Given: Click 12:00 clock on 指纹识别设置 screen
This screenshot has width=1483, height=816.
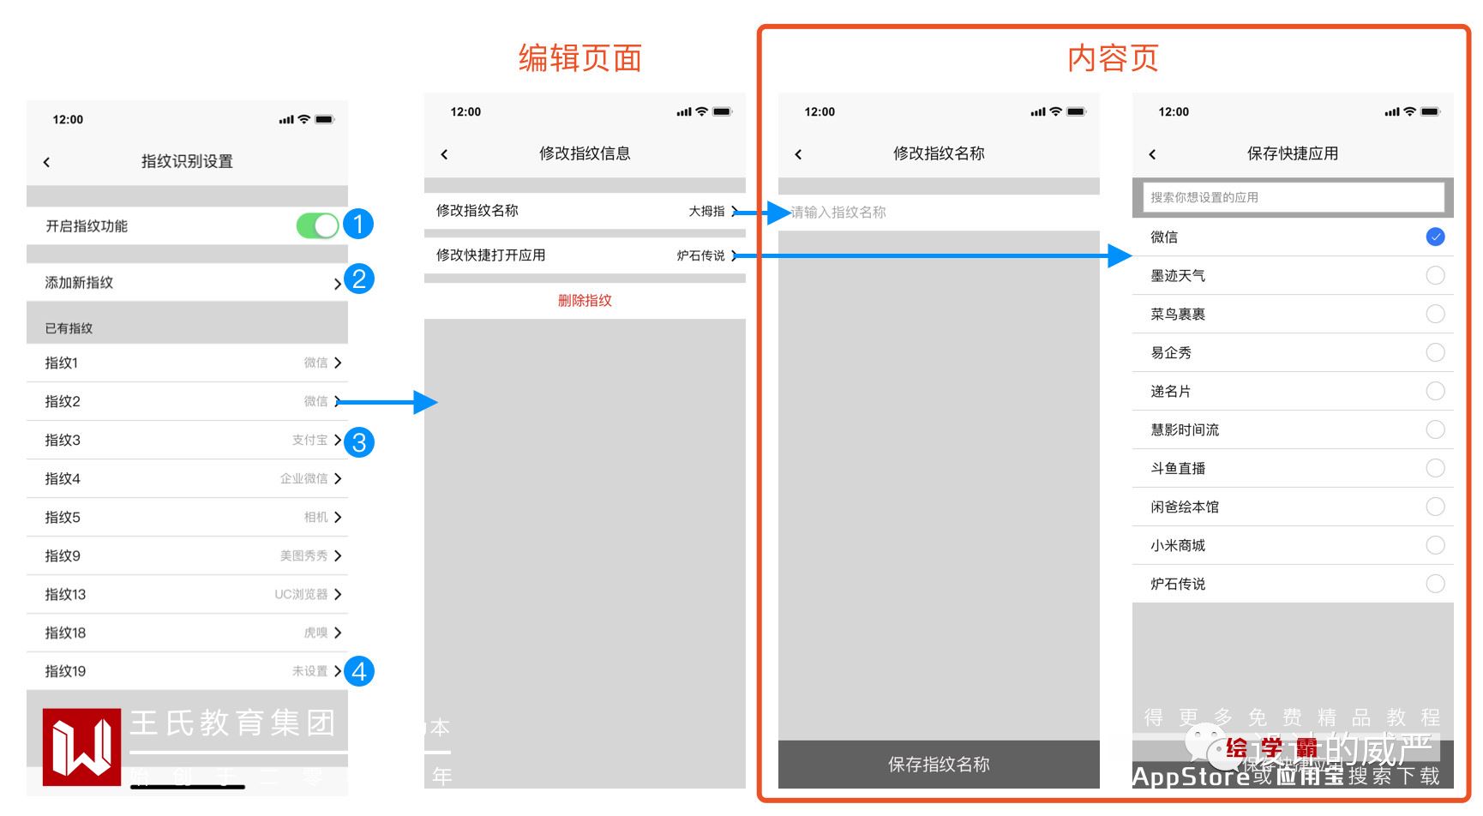Looking at the screenshot, I should point(68,119).
